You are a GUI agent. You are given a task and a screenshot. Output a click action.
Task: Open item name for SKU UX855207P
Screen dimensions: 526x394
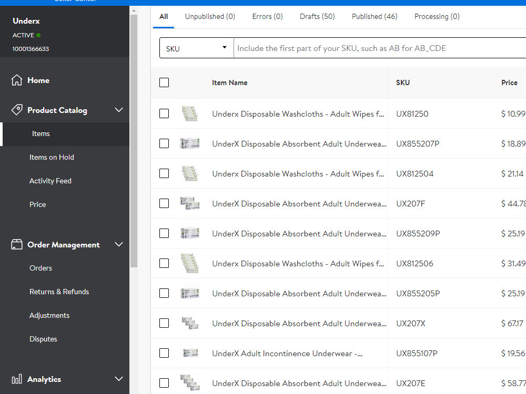pyautogui.click(x=299, y=144)
